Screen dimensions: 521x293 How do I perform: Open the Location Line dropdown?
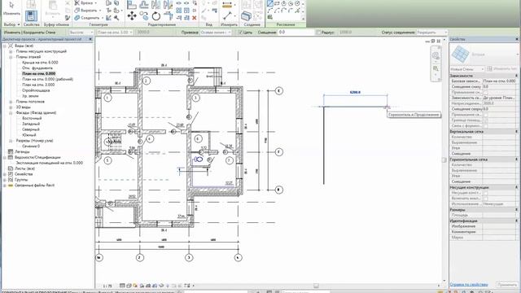216,33
